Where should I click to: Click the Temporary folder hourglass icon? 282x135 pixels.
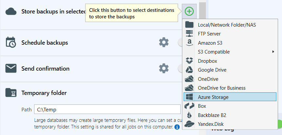[x=11, y=93]
